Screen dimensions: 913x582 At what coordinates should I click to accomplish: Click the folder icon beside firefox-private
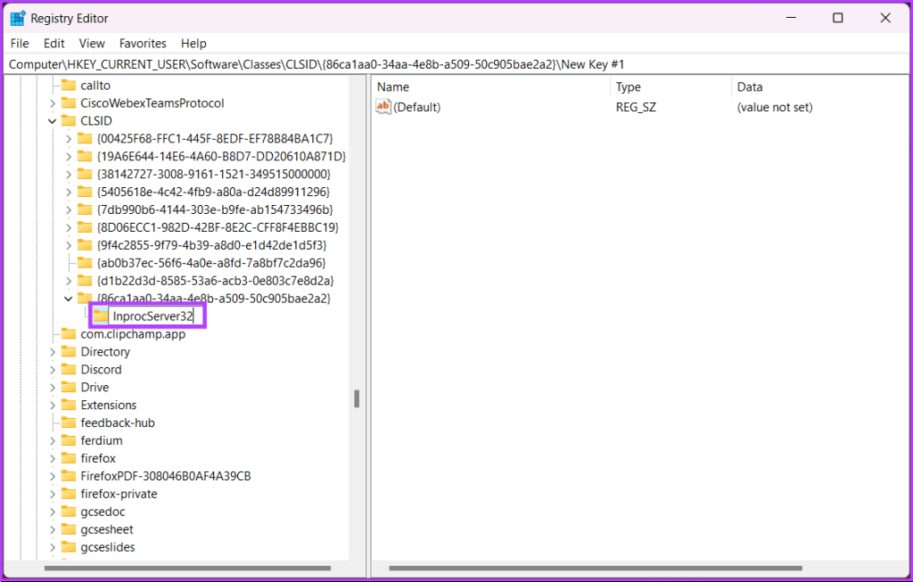click(x=69, y=494)
